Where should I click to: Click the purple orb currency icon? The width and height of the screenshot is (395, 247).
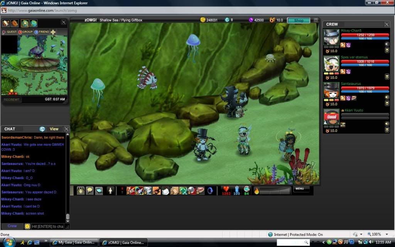251,20
